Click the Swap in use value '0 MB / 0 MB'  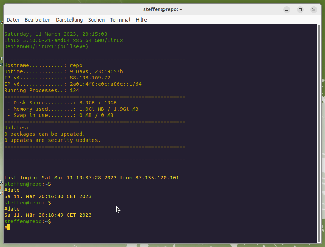(97, 115)
